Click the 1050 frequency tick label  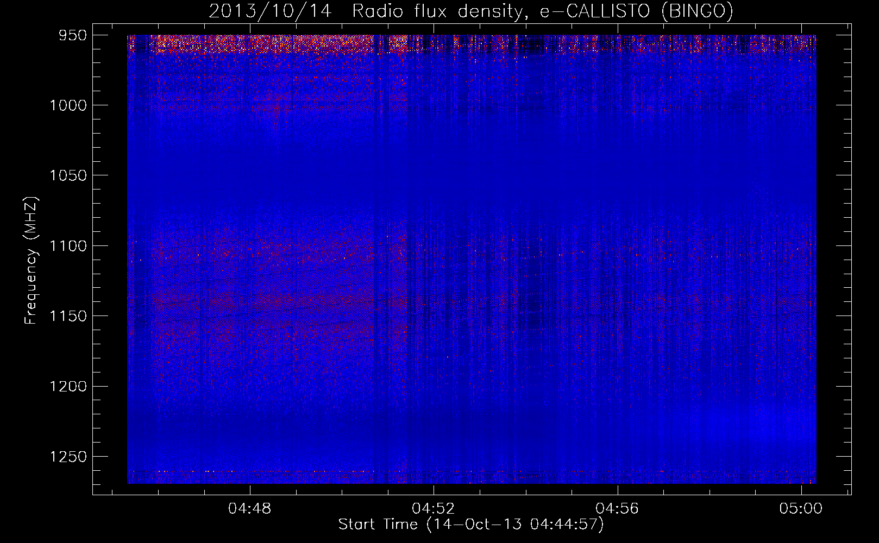pyautogui.click(x=68, y=175)
